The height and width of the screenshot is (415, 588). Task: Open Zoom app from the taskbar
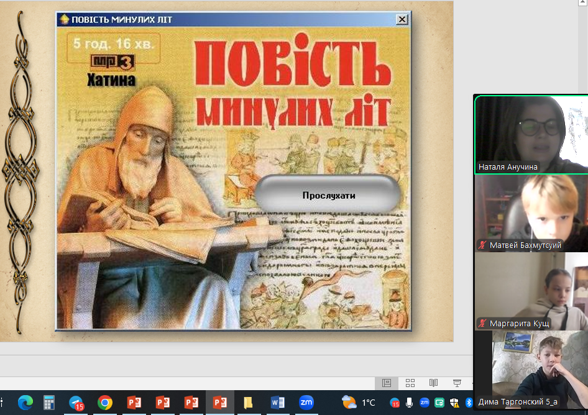click(306, 403)
